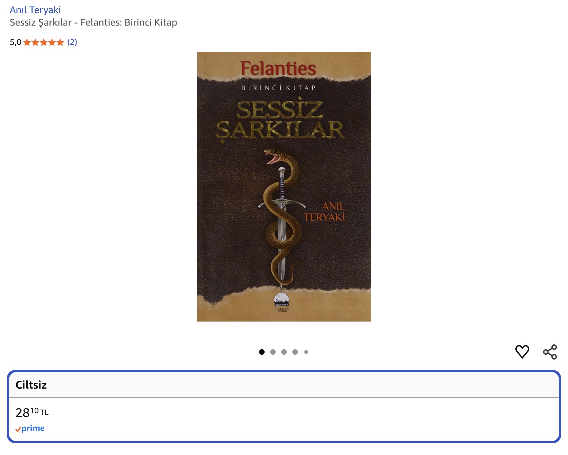568x455 pixels.
Task: Tap the share icon
Action: tap(550, 352)
